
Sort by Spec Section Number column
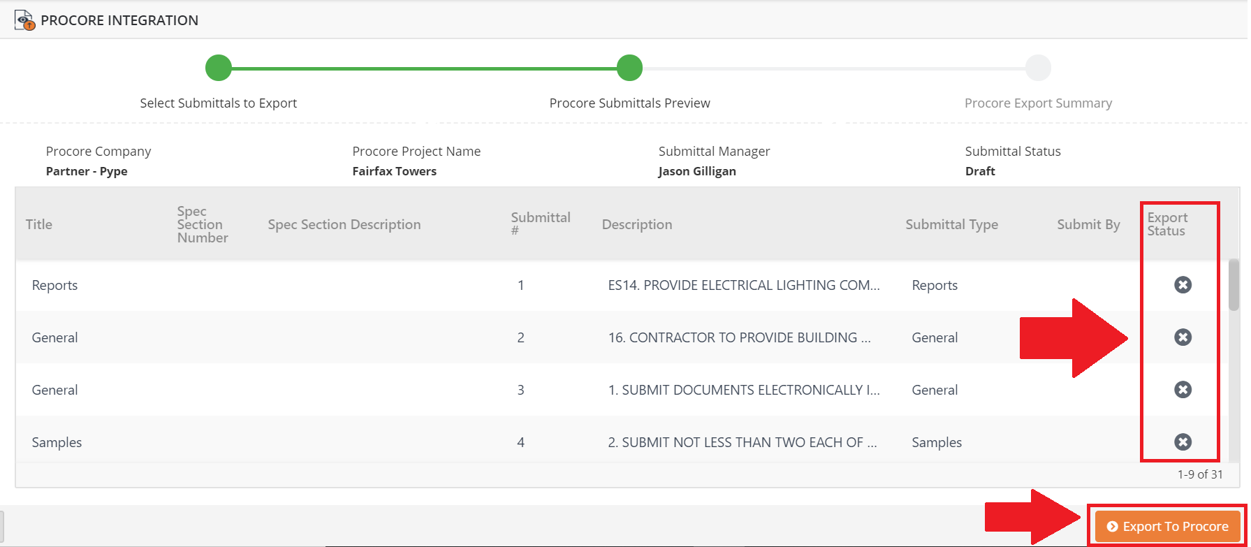tap(203, 224)
